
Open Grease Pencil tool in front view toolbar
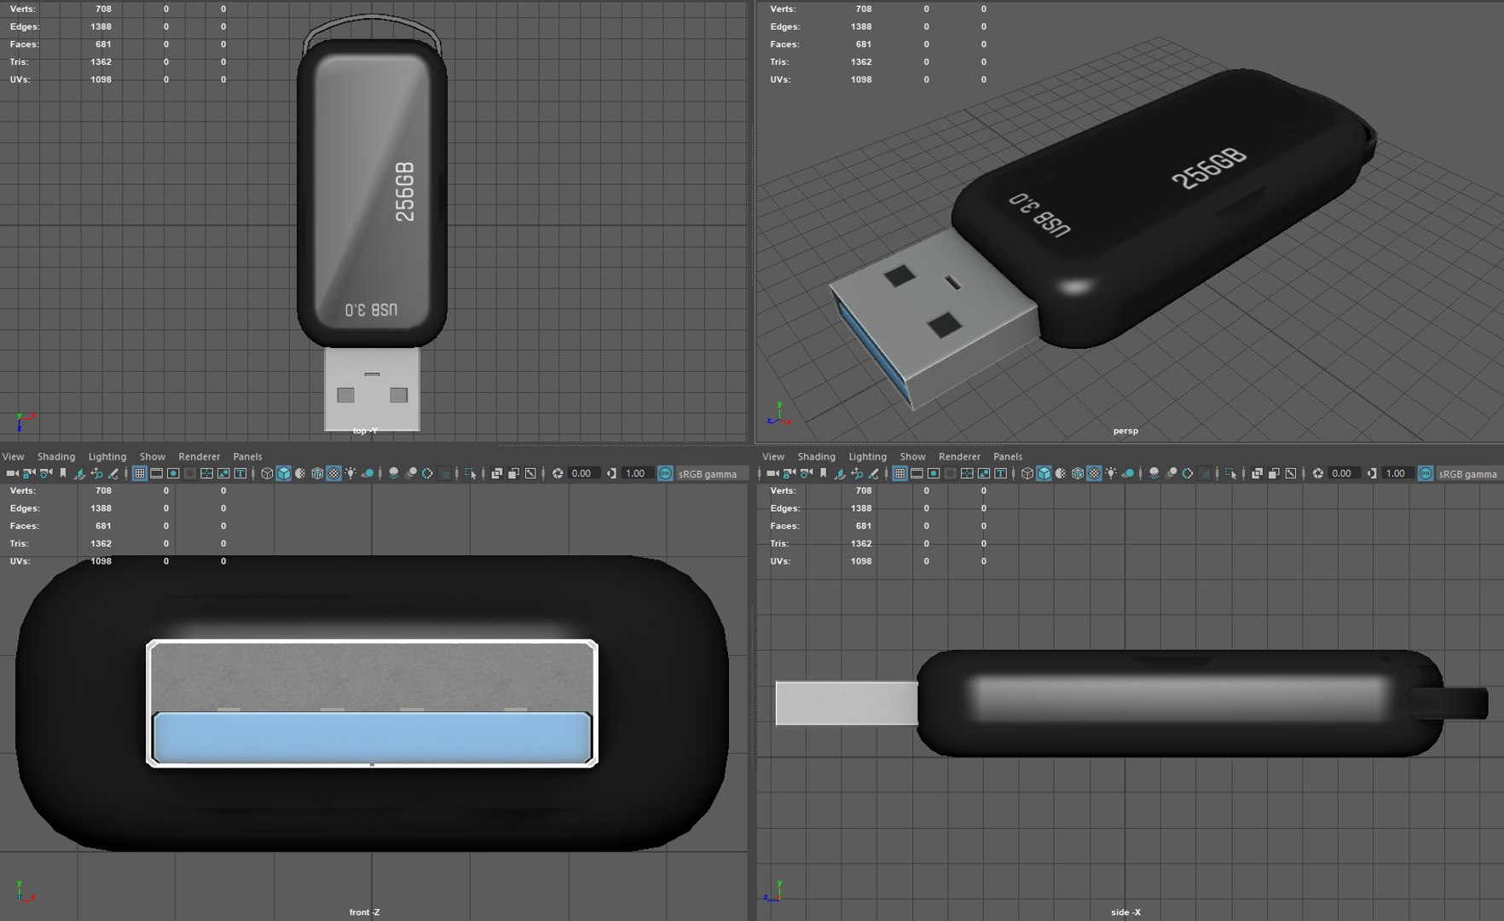coord(113,473)
